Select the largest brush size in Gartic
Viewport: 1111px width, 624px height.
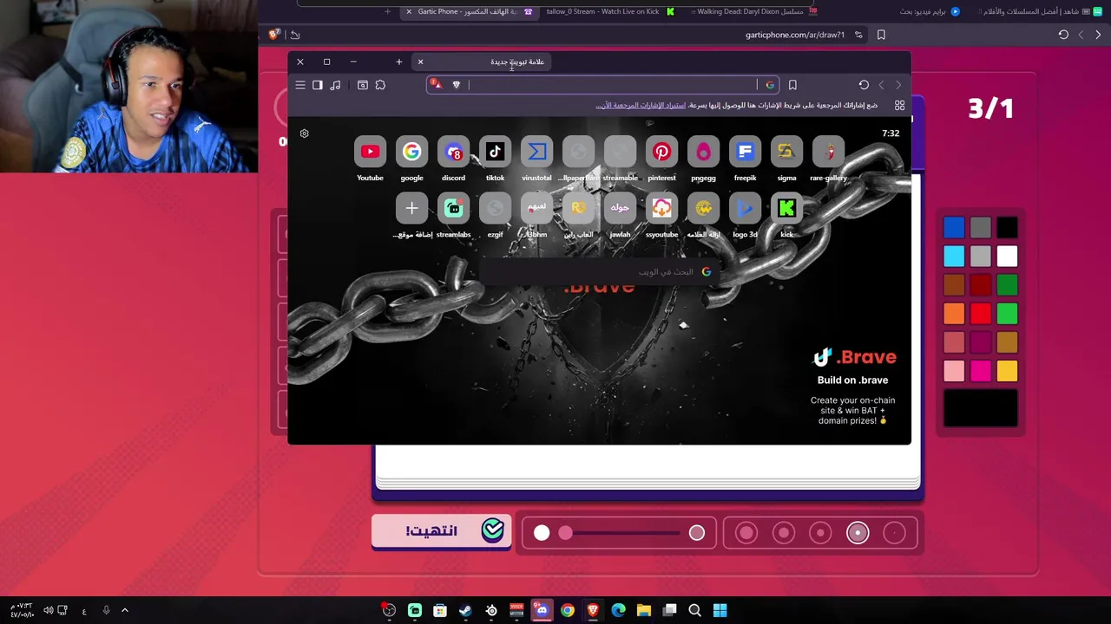[746, 533]
